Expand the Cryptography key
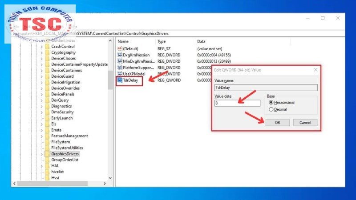This screenshot has height=200, width=356. click(x=41, y=52)
